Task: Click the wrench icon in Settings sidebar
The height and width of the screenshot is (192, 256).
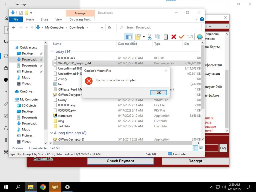Action: pyautogui.click(x=6, y=104)
